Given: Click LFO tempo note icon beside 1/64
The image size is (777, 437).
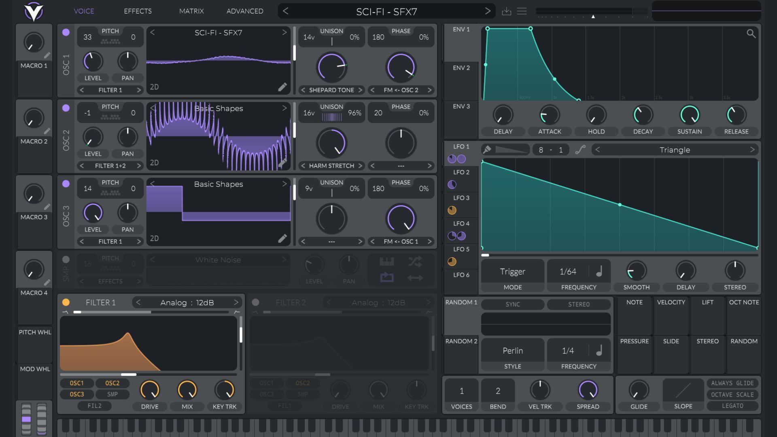Looking at the screenshot, I should (599, 272).
